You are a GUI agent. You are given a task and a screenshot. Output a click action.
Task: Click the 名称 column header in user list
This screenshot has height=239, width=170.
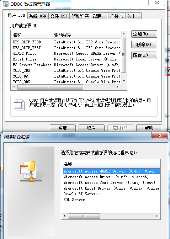tap(32, 35)
